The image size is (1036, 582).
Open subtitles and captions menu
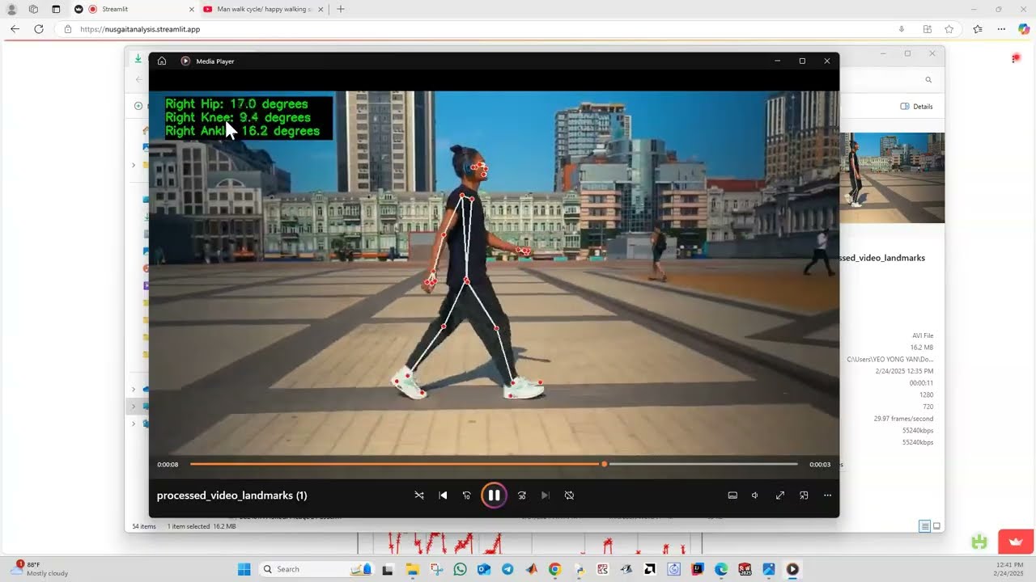[x=732, y=496]
